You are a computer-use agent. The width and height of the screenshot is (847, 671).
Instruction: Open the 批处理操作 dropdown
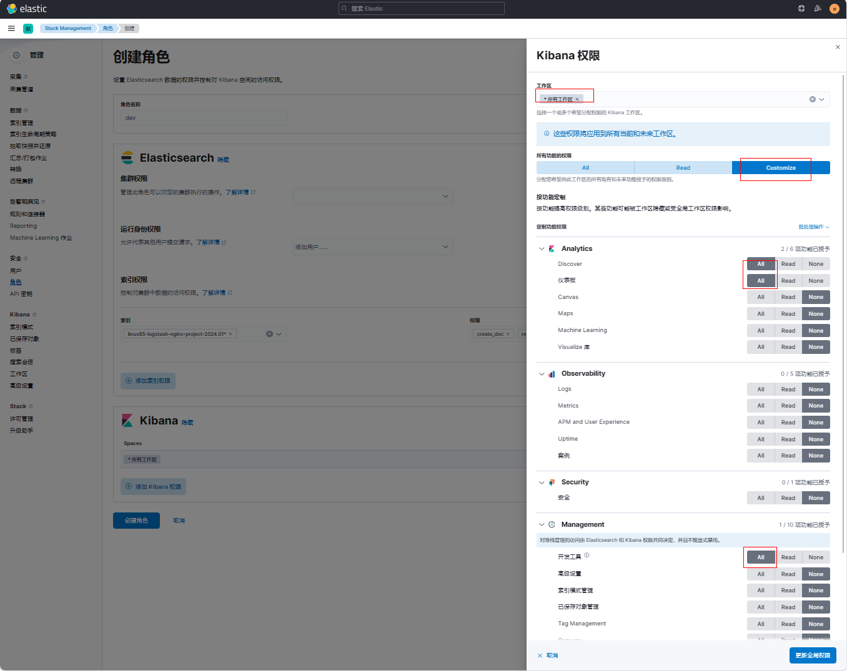pyautogui.click(x=813, y=227)
